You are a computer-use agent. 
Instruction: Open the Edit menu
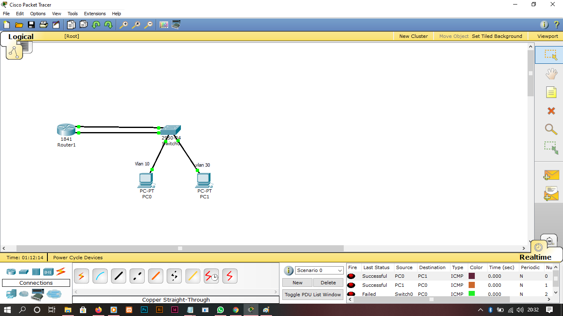[x=20, y=14]
